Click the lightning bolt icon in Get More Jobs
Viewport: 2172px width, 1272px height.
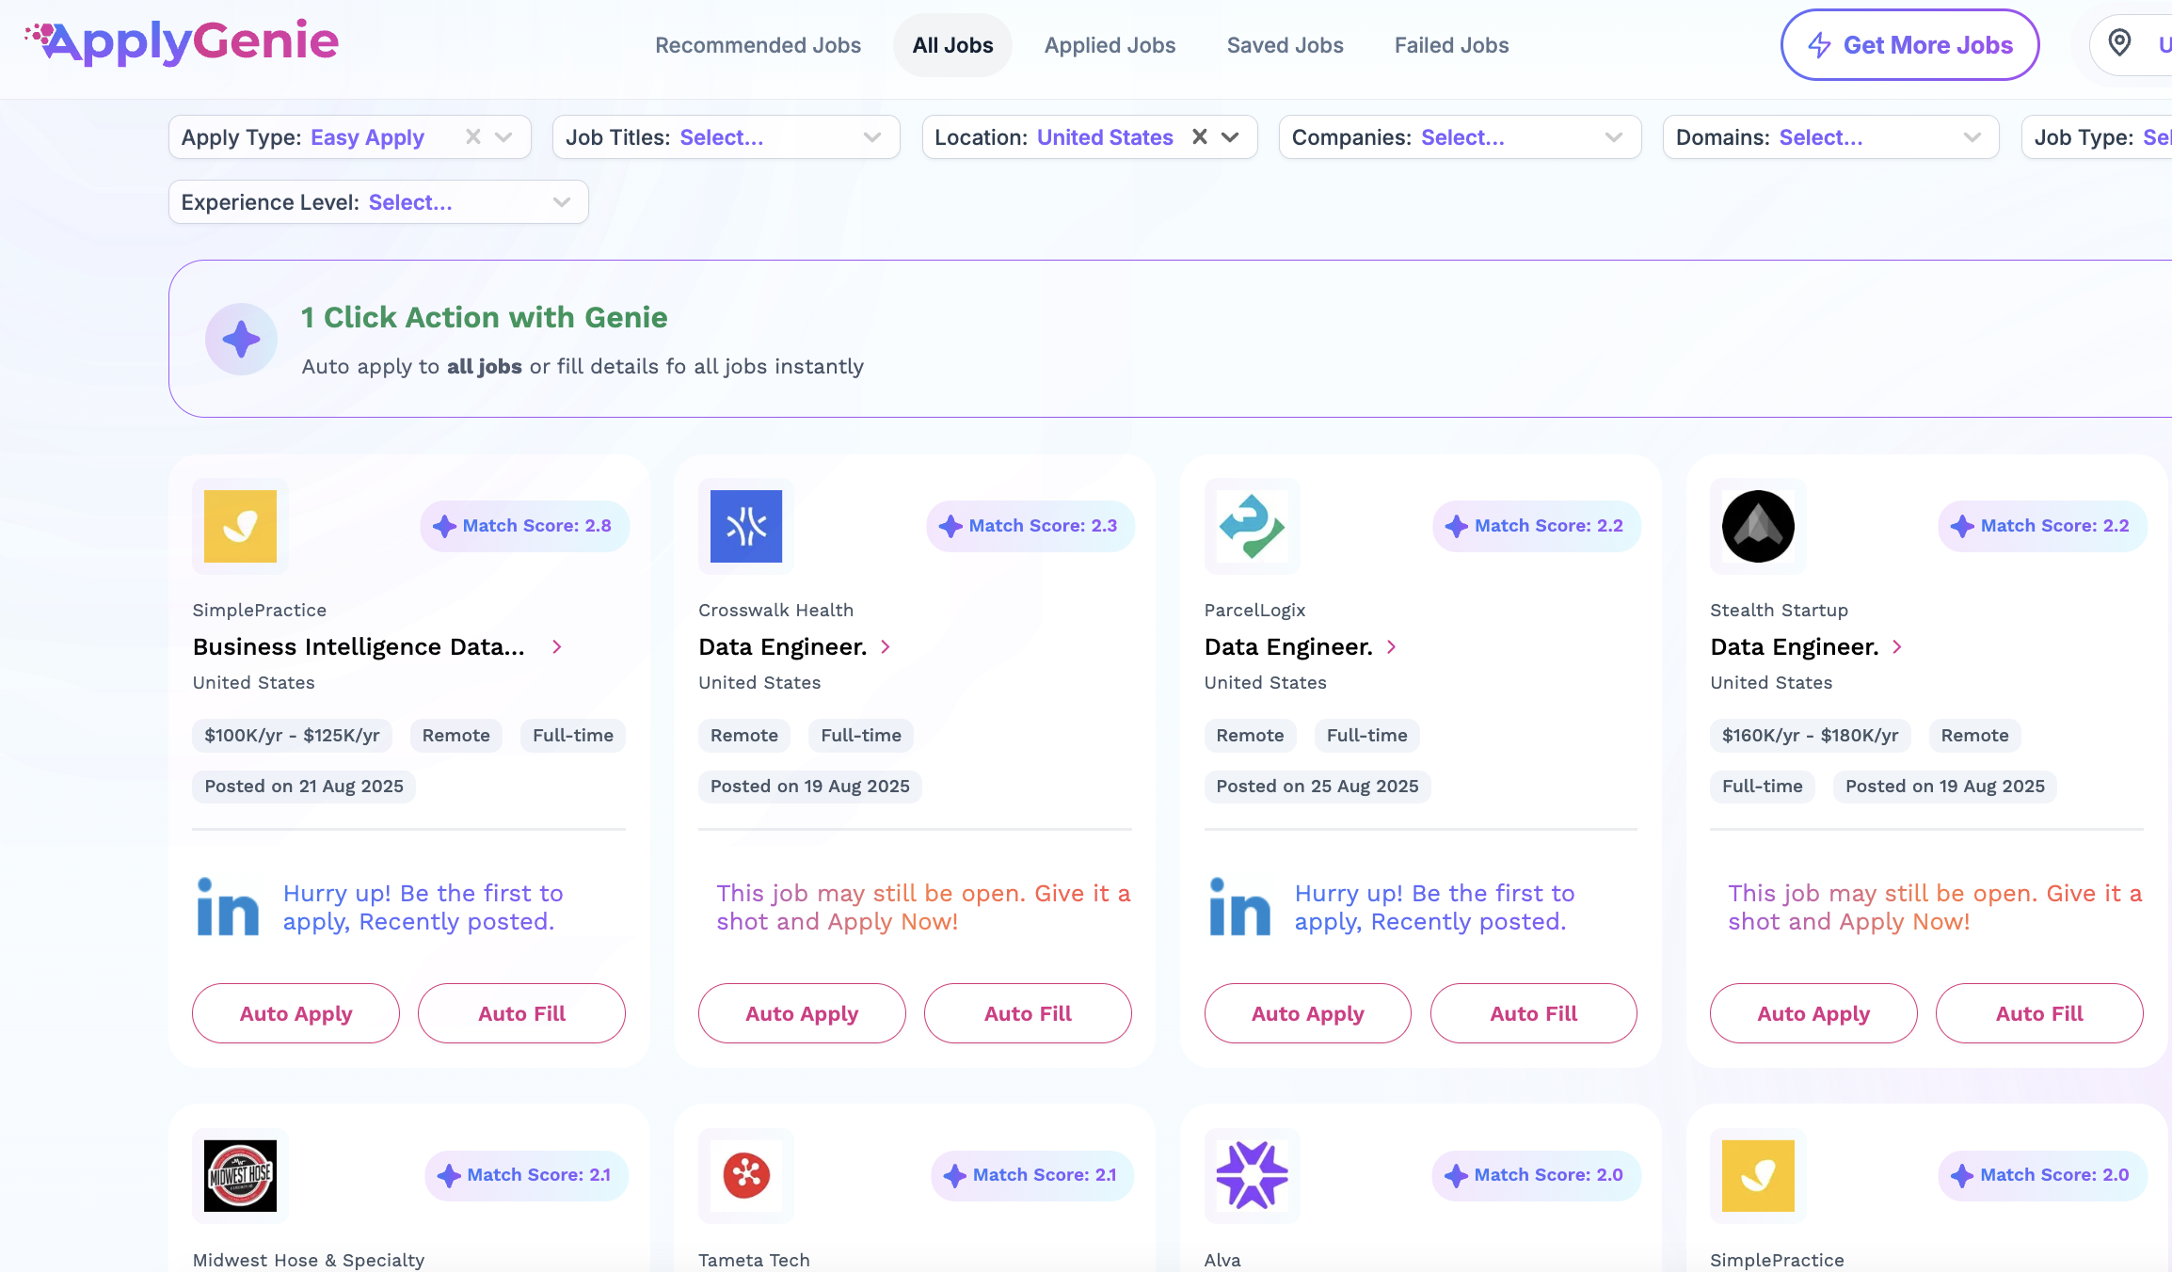(x=1819, y=45)
